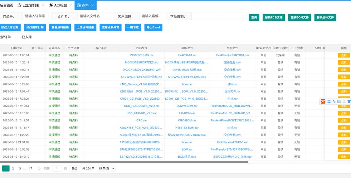351x178 pixels.
Task: Select the 点料 page tab
Action: coord(85,5)
